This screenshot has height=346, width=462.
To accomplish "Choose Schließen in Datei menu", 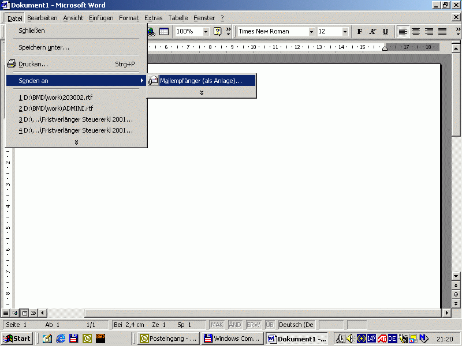I will (x=76, y=31).
